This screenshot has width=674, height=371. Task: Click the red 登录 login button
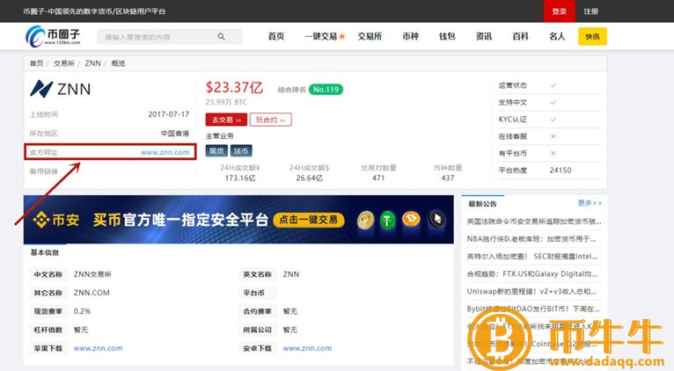coord(560,11)
